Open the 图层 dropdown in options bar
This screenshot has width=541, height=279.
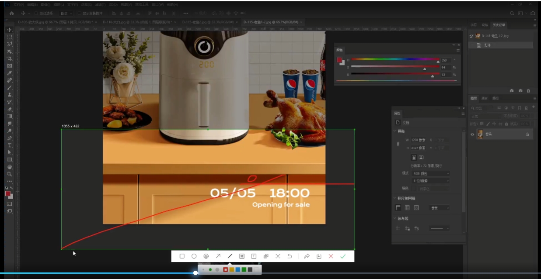tap(66, 14)
